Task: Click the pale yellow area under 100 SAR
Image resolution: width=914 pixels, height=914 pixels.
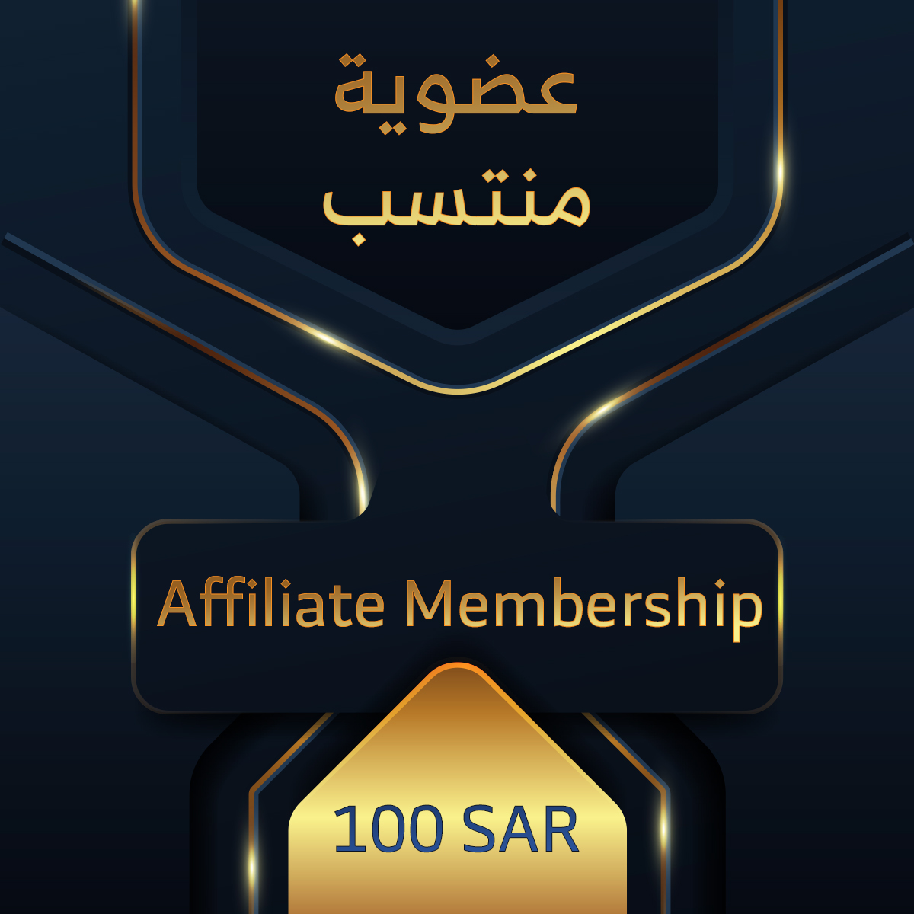Action: pyautogui.click(x=457, y=884)
